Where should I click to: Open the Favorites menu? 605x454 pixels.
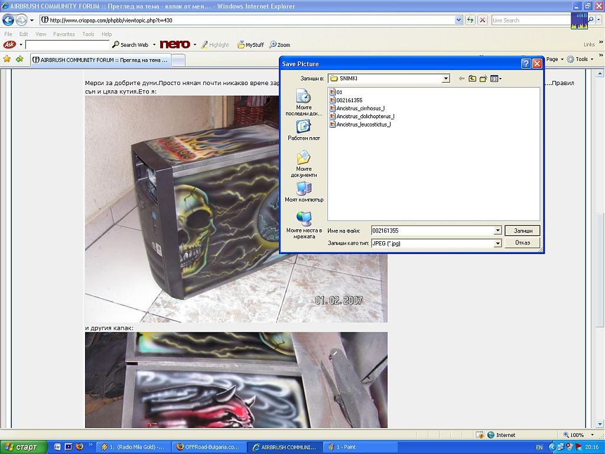pyautogui.click(x=64, y=34)
